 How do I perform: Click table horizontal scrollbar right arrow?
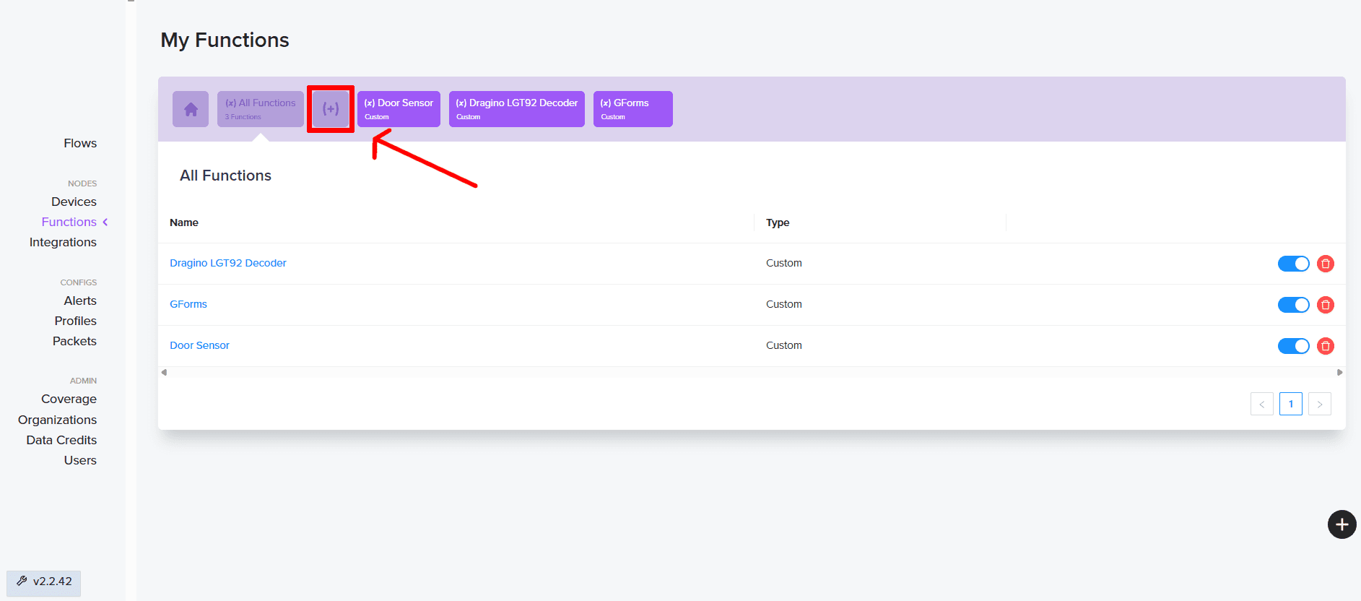point(1340,373)
